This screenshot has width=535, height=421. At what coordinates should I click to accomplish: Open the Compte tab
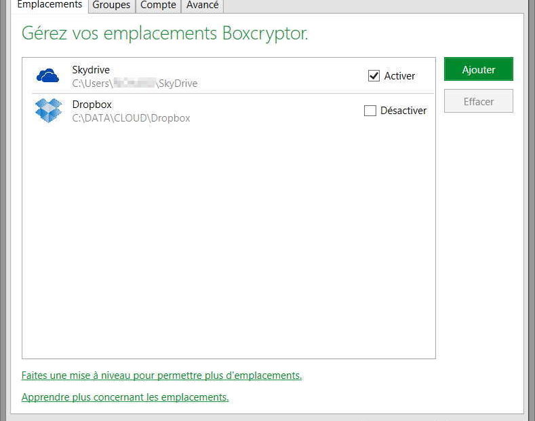(x=158, y=5)
